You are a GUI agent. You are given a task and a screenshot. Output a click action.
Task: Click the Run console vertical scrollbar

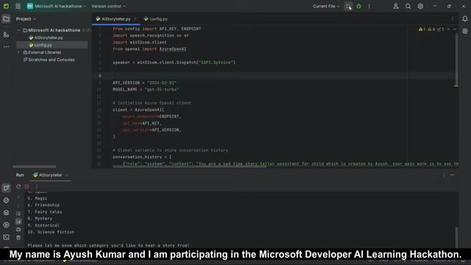point(456,237)
